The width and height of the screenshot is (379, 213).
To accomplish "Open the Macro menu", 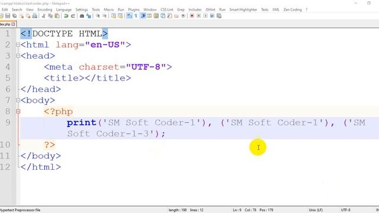I will tap(109, 9).
